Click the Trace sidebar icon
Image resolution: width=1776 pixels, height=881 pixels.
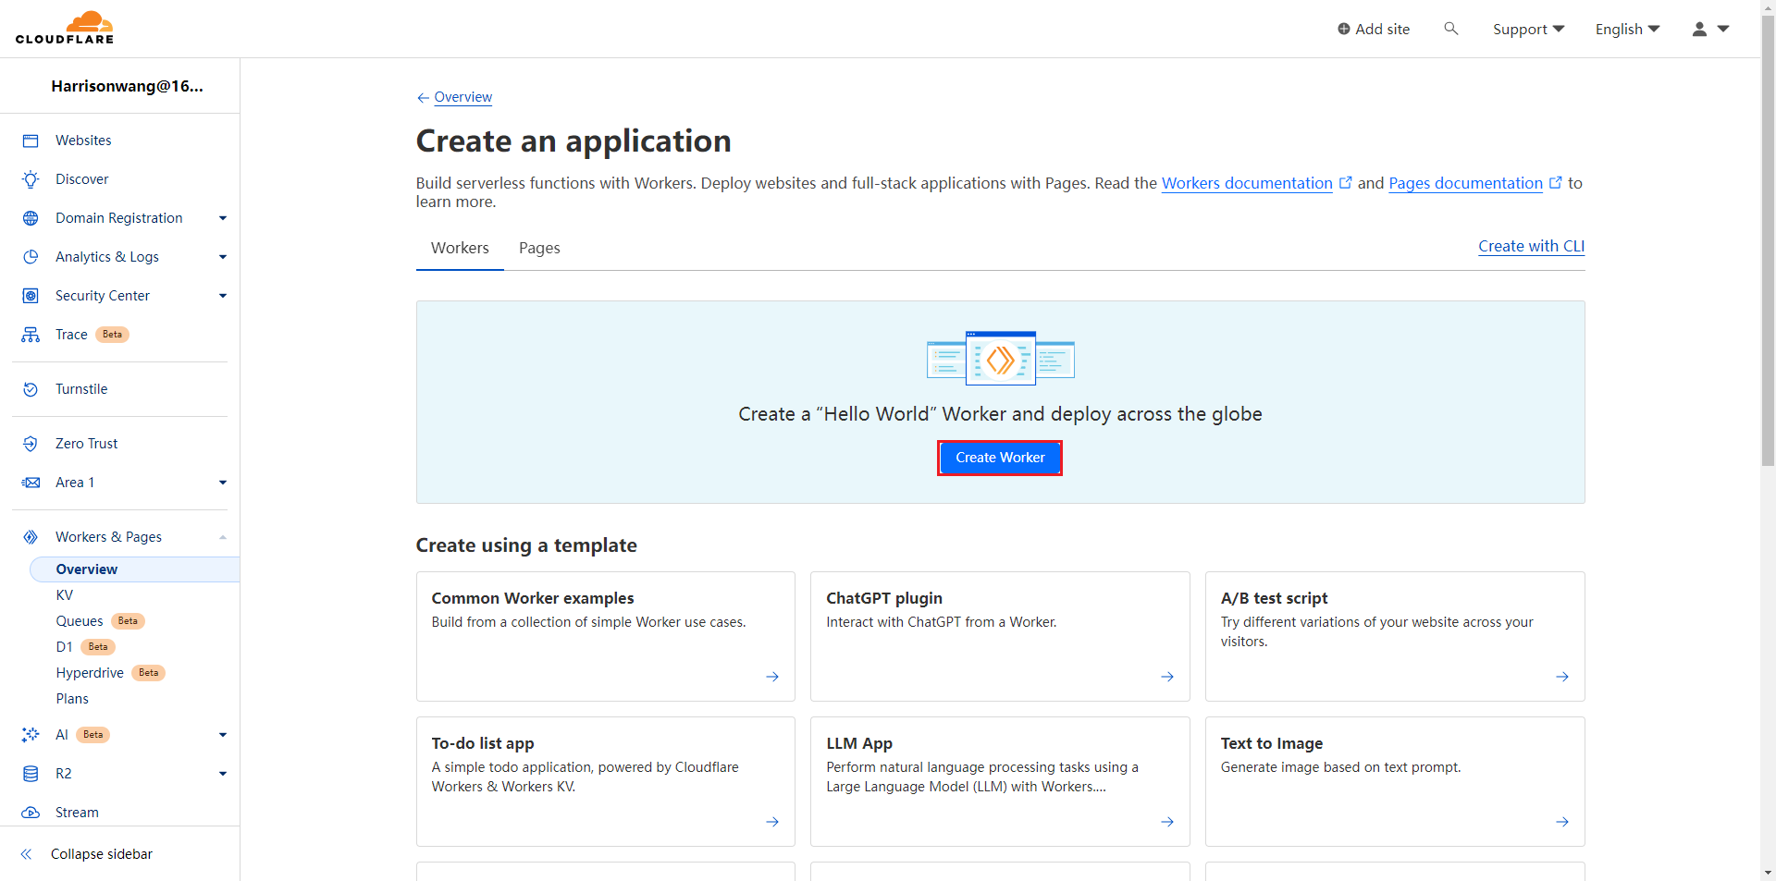pyautogui.click(x=31, y=335)
